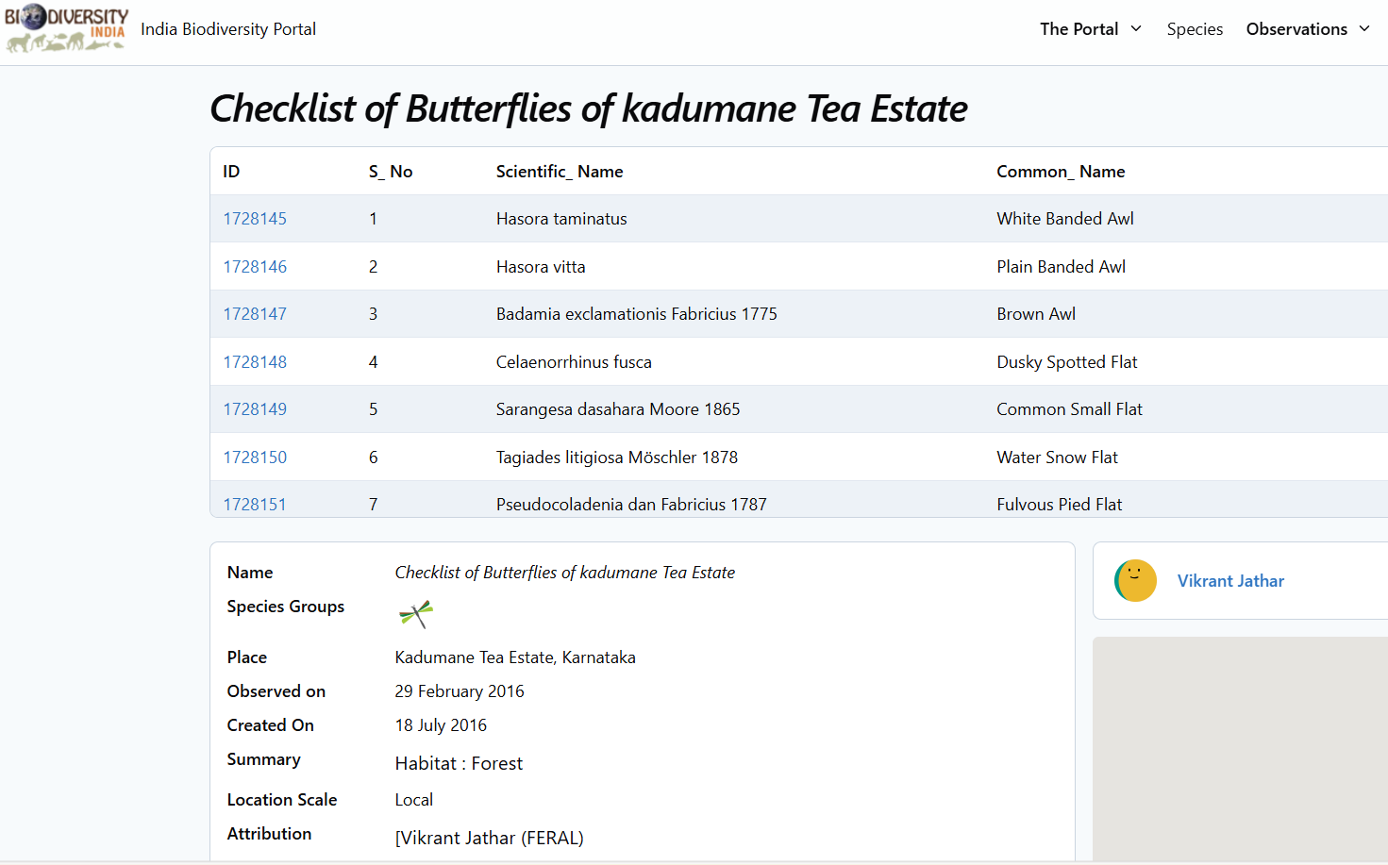
Task: Open observation 1728150 for Water Snow Flat
Action: click(255, 457)
